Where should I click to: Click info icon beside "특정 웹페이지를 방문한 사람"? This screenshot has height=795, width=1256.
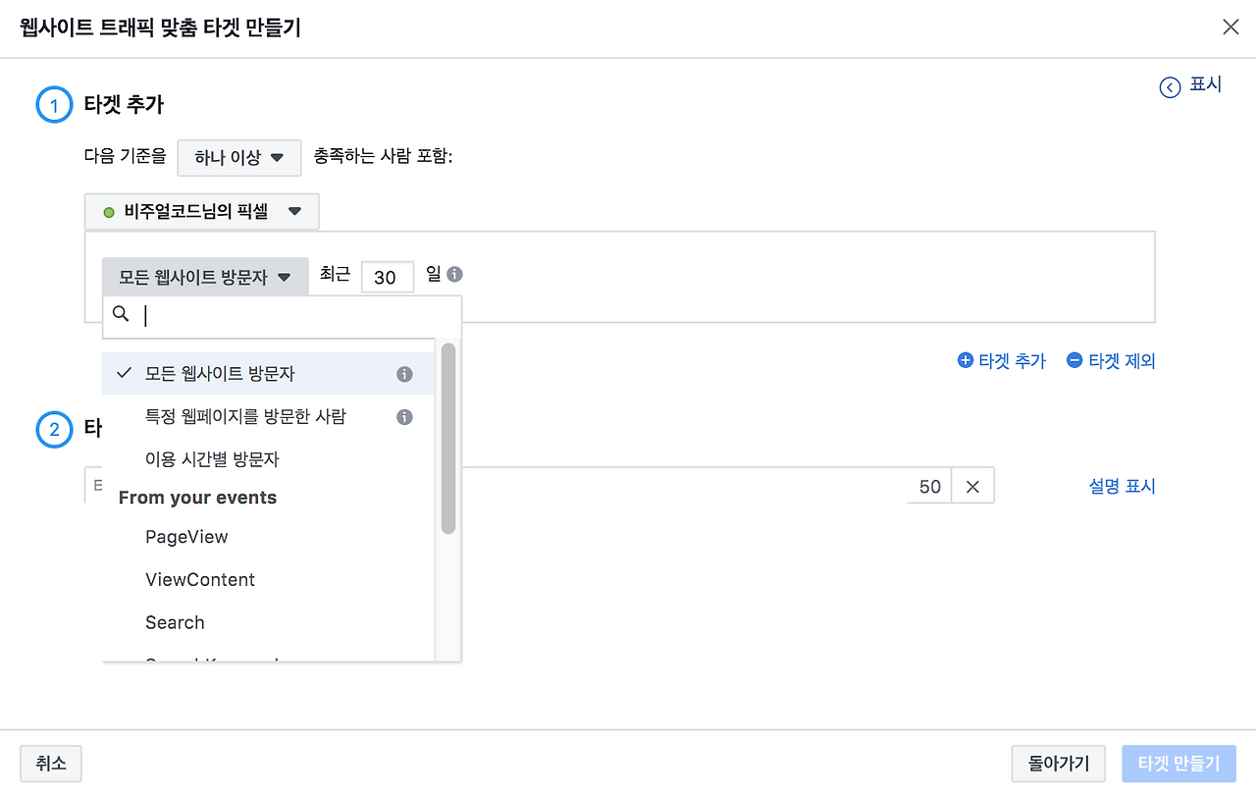(403, 416)
